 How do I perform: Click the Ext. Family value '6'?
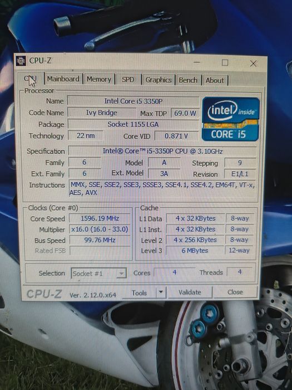click(x=85, y=173)
